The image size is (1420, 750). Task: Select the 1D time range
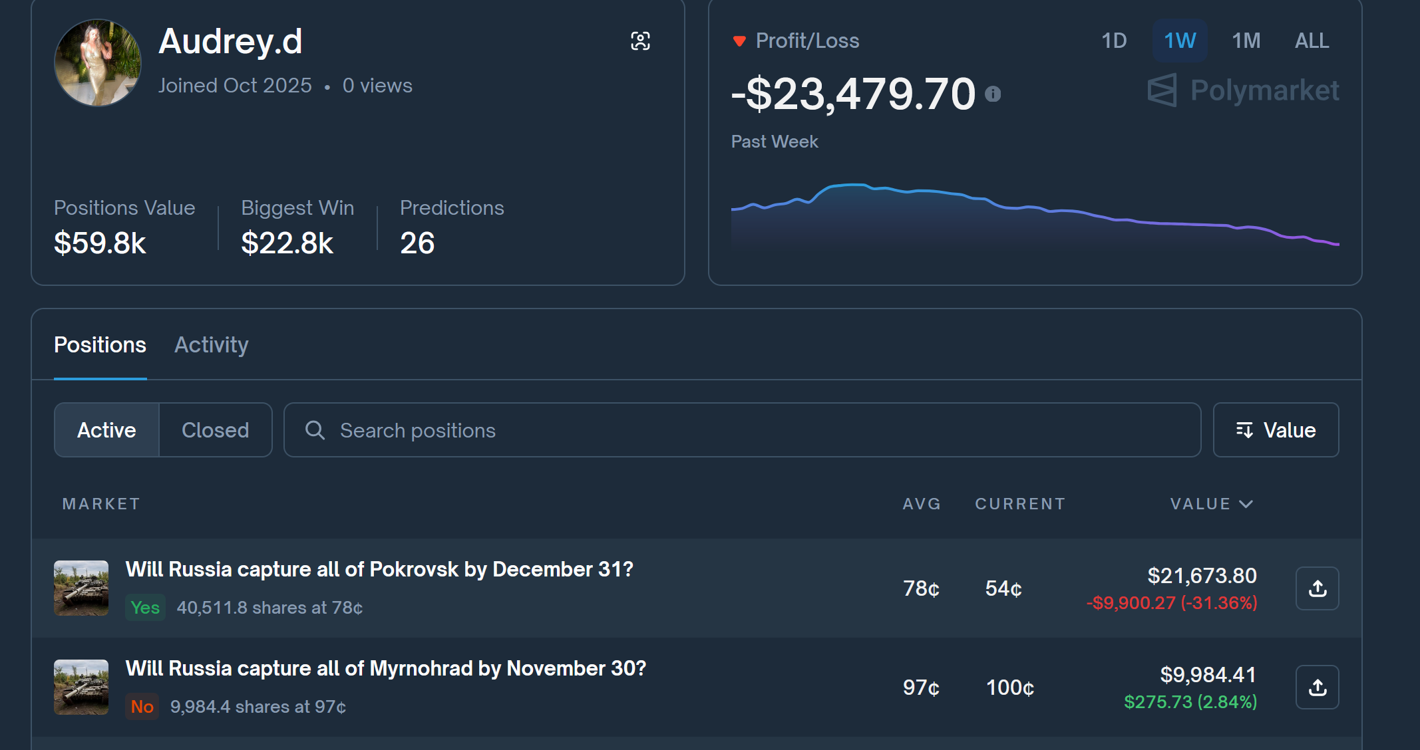(x=1114, y=41)
